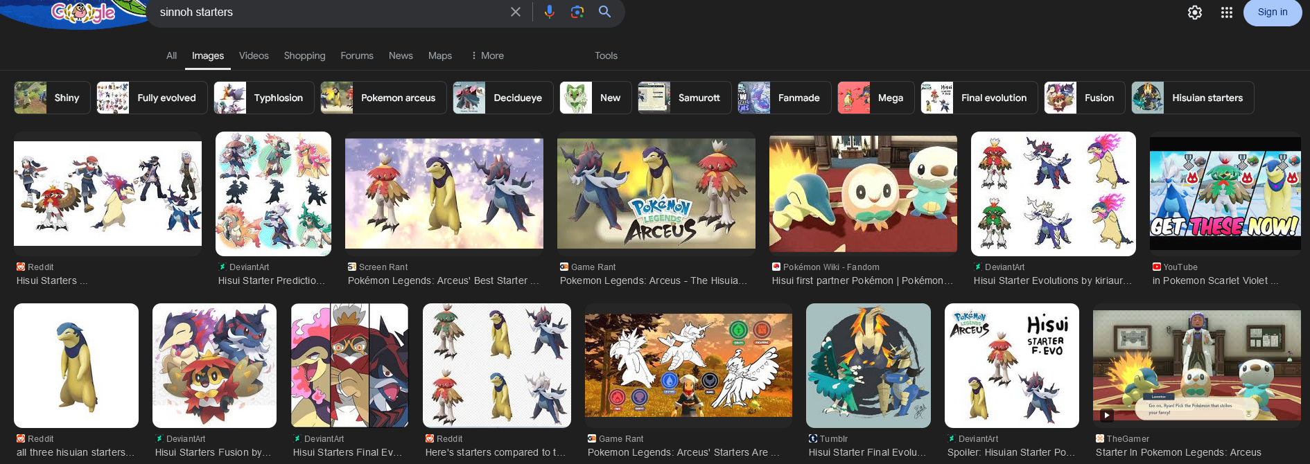Apply the Final evolution filter chip
The image size is (1310, 464).
[x=979, y=98]
